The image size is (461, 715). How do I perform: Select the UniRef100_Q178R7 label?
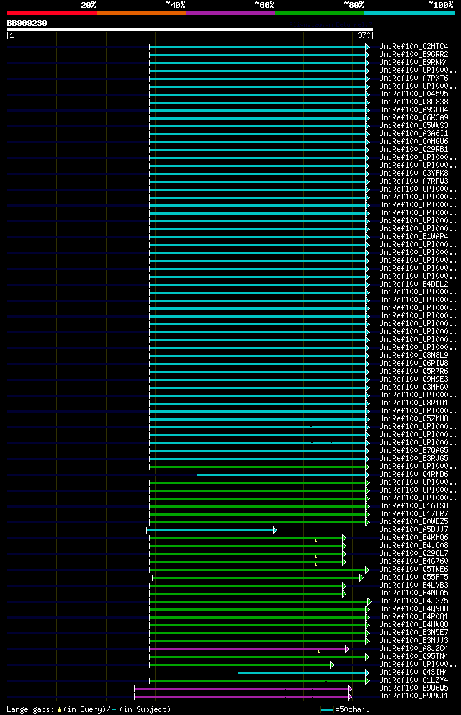tap(413, 514)
